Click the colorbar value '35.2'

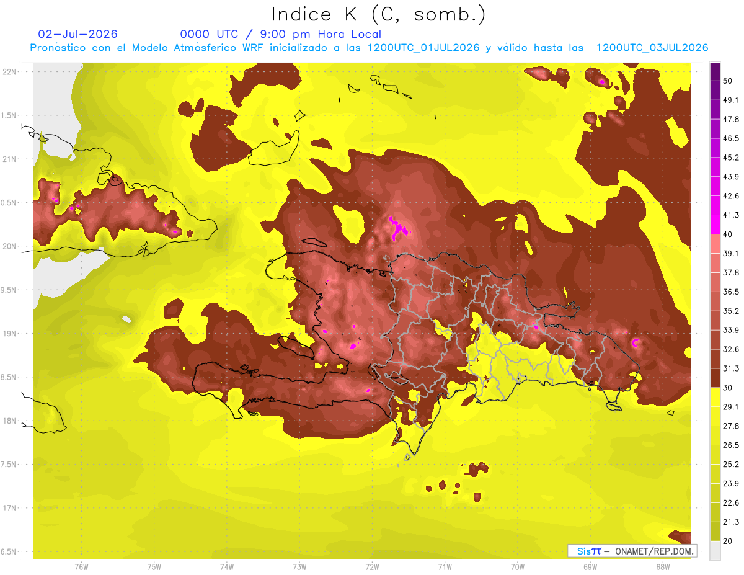731,311
